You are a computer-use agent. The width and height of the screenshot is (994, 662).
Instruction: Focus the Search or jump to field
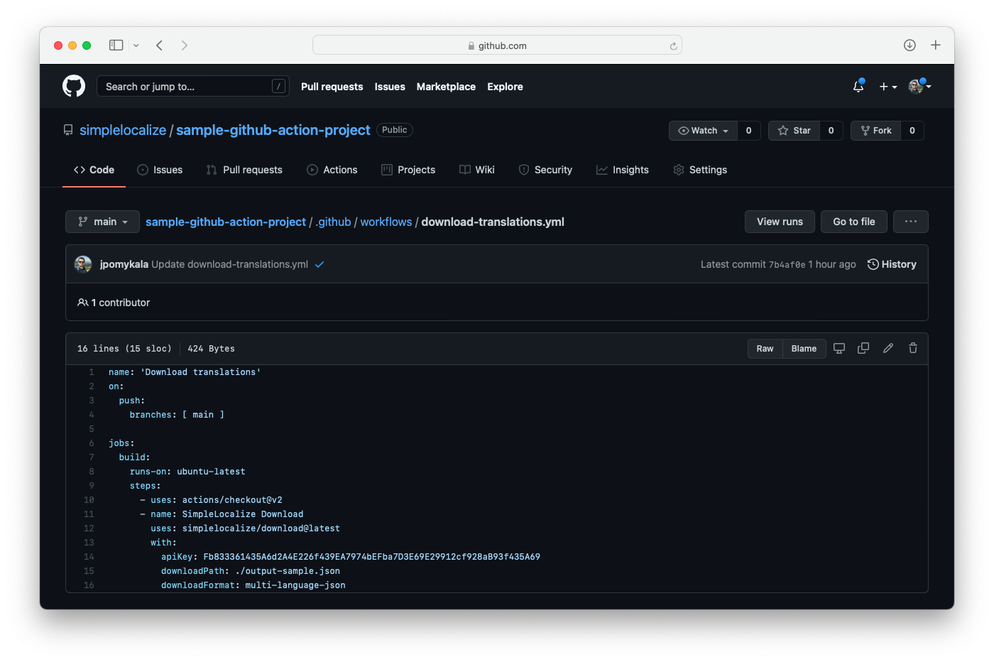193,86
